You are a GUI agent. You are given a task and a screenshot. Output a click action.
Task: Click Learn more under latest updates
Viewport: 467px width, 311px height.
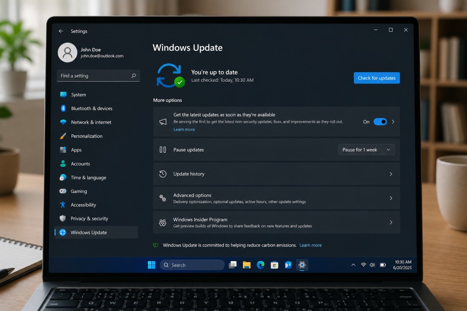[x=184, y=129]
